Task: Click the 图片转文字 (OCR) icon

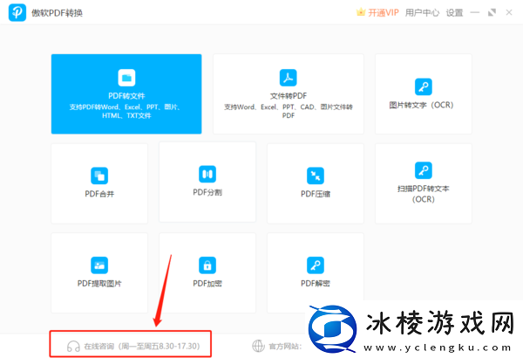Action: click(x=424, y=87)
